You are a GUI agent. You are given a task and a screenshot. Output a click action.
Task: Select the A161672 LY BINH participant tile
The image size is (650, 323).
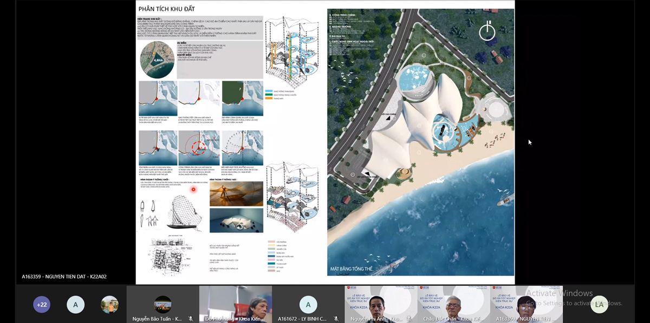(x=308, y=304)
